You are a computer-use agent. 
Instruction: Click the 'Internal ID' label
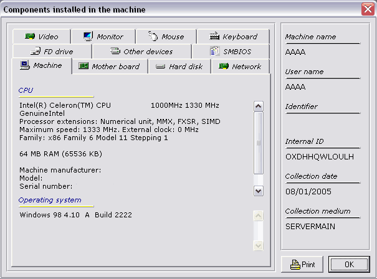click(304, 141)
